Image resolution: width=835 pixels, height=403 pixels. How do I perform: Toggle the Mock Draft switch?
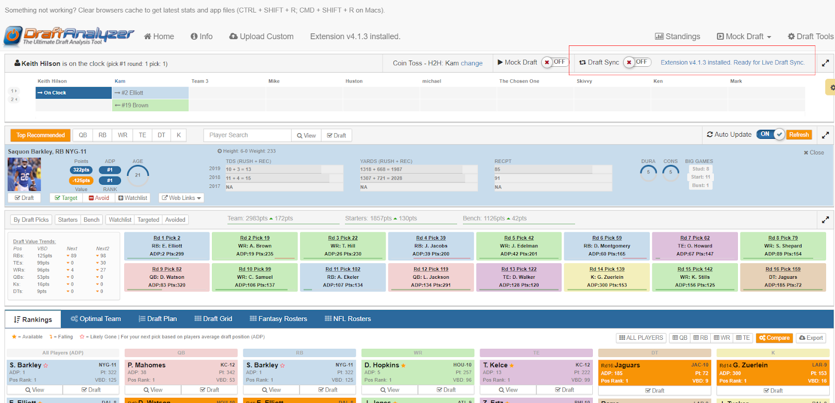click(554, 62)
